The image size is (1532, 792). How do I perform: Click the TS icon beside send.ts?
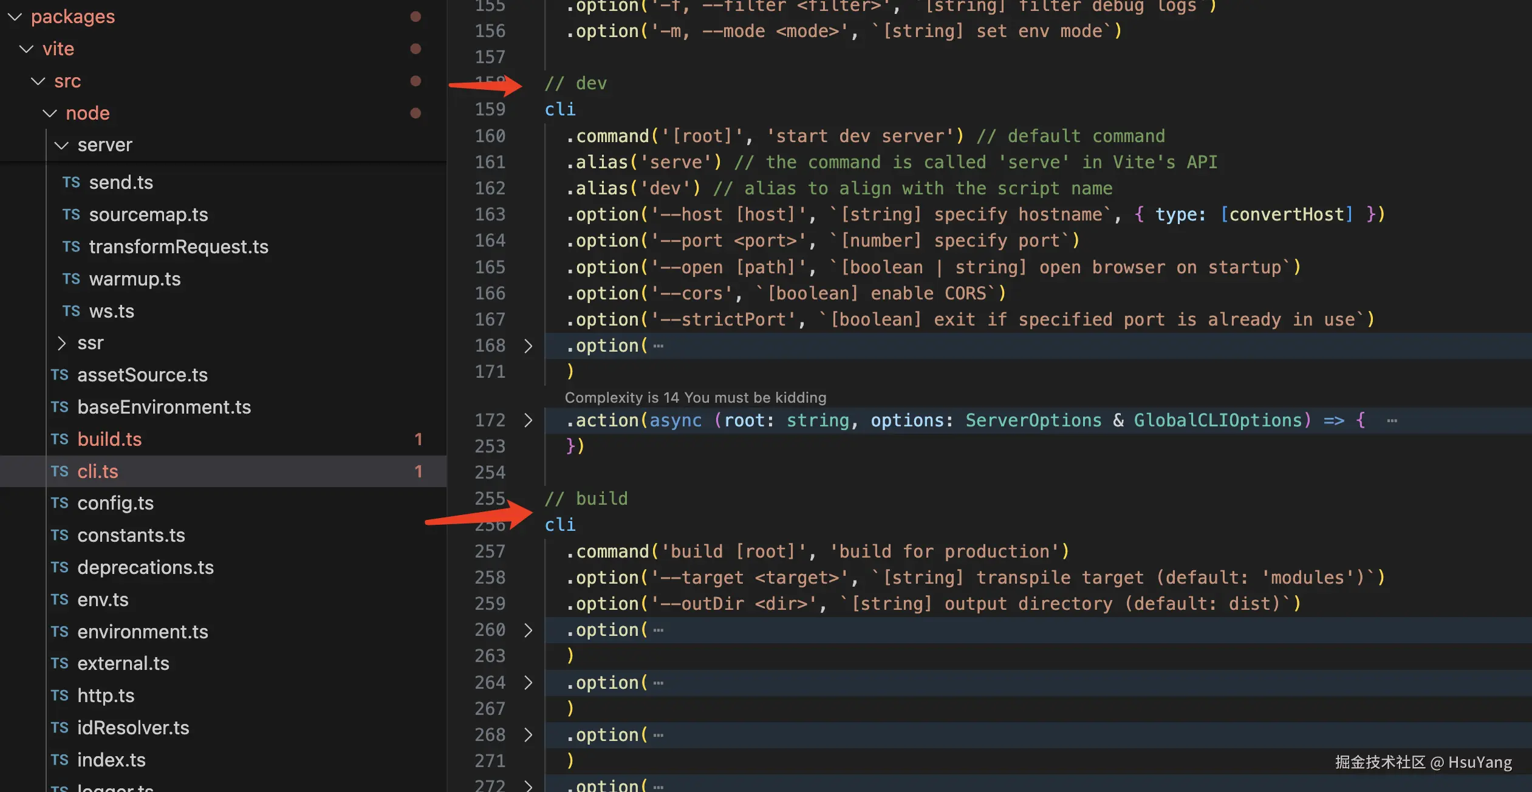[x=71, y=182]
